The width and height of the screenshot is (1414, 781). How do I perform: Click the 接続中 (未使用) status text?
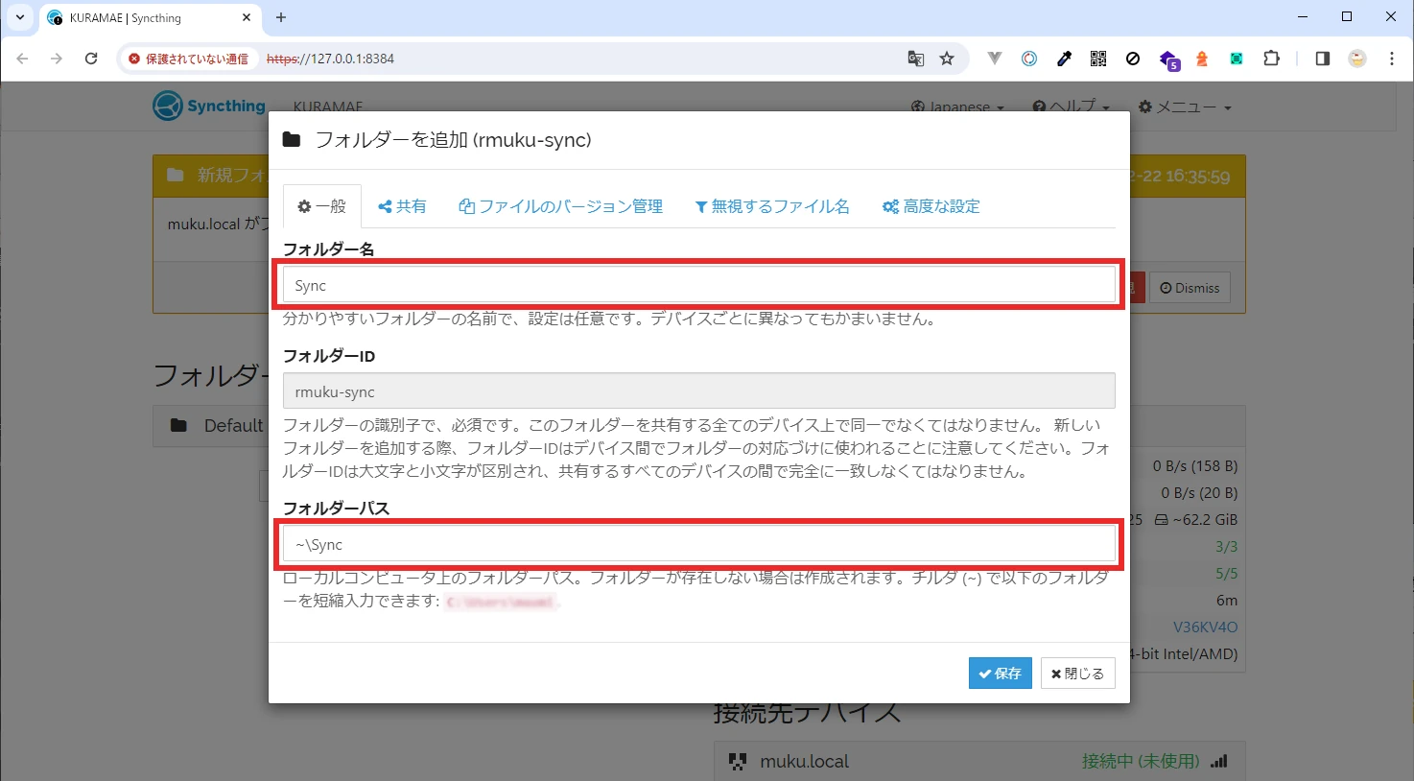pyautogui.click(x=1141, y=761)
